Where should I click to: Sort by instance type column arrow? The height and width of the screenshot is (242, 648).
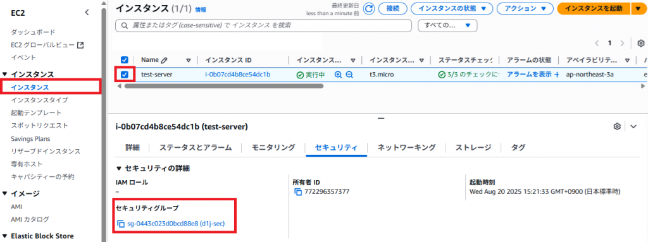click(x=421, y=60)
